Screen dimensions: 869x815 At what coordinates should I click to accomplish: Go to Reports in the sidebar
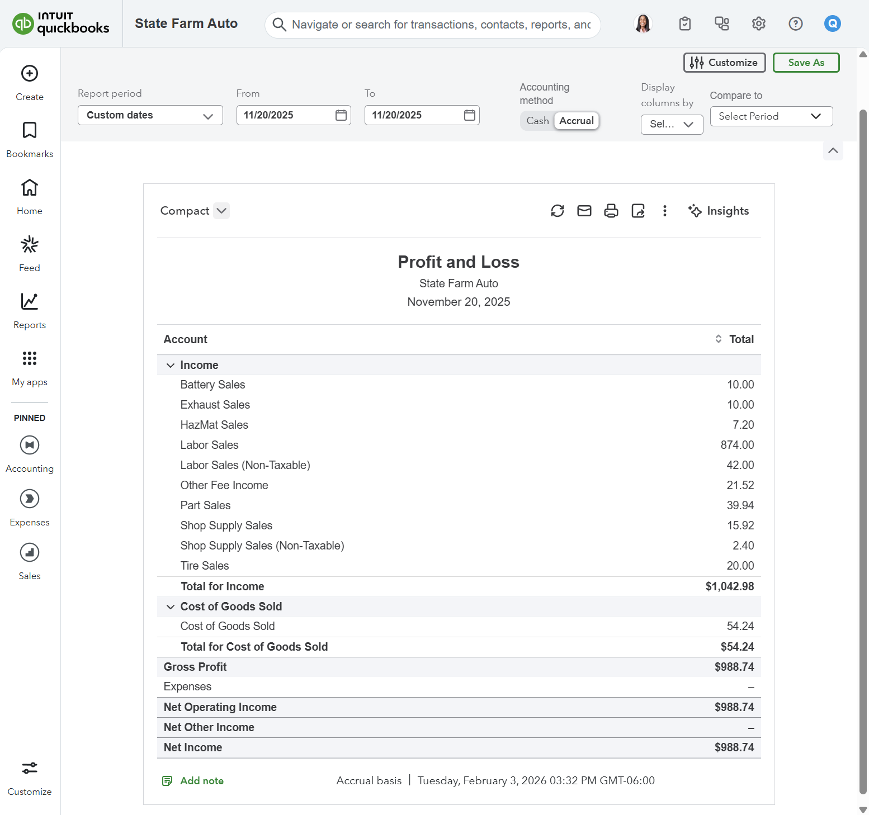click(30, 310)
